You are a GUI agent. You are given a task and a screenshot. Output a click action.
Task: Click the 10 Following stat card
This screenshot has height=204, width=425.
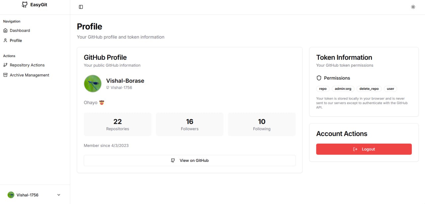(x=262, y=124)
